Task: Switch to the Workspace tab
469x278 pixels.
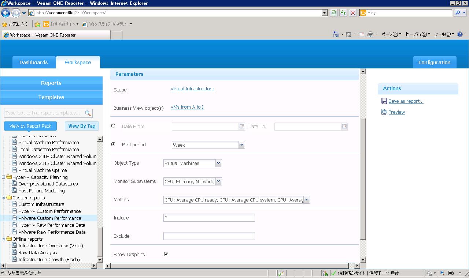Action: tap(78, 63)
